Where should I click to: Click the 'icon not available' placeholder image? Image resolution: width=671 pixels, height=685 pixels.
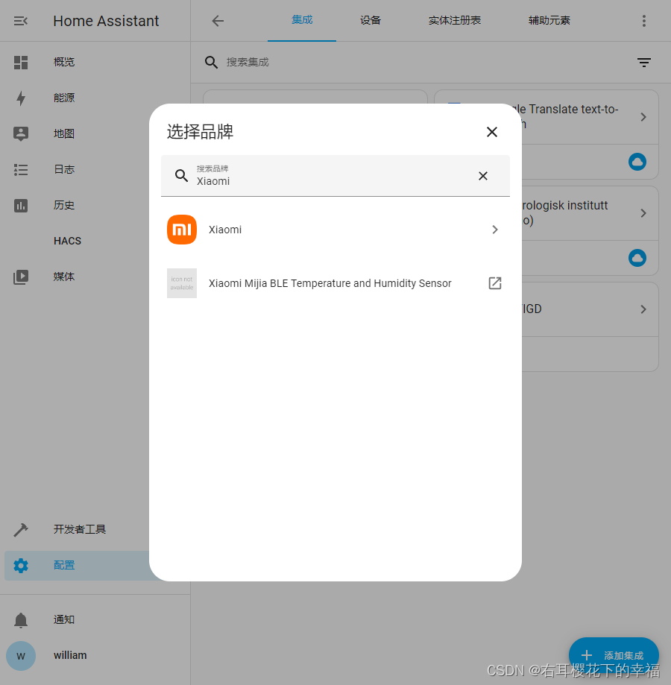182,283
